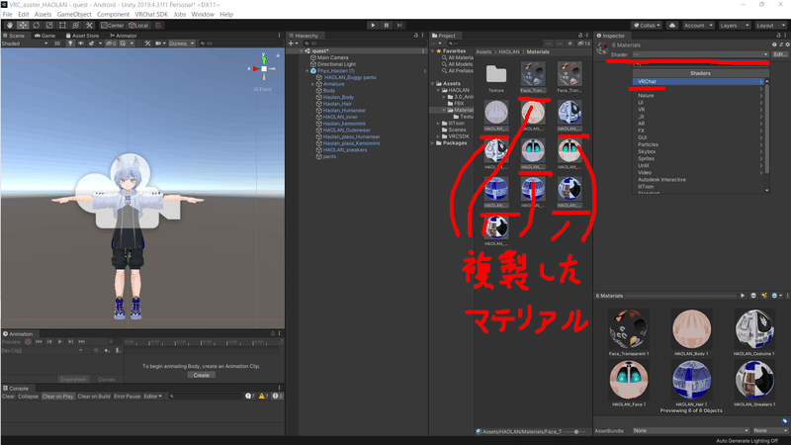Switch to the Asset Store tab

(82, 36)
